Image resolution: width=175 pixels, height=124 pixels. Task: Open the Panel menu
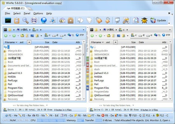(27, 13)
